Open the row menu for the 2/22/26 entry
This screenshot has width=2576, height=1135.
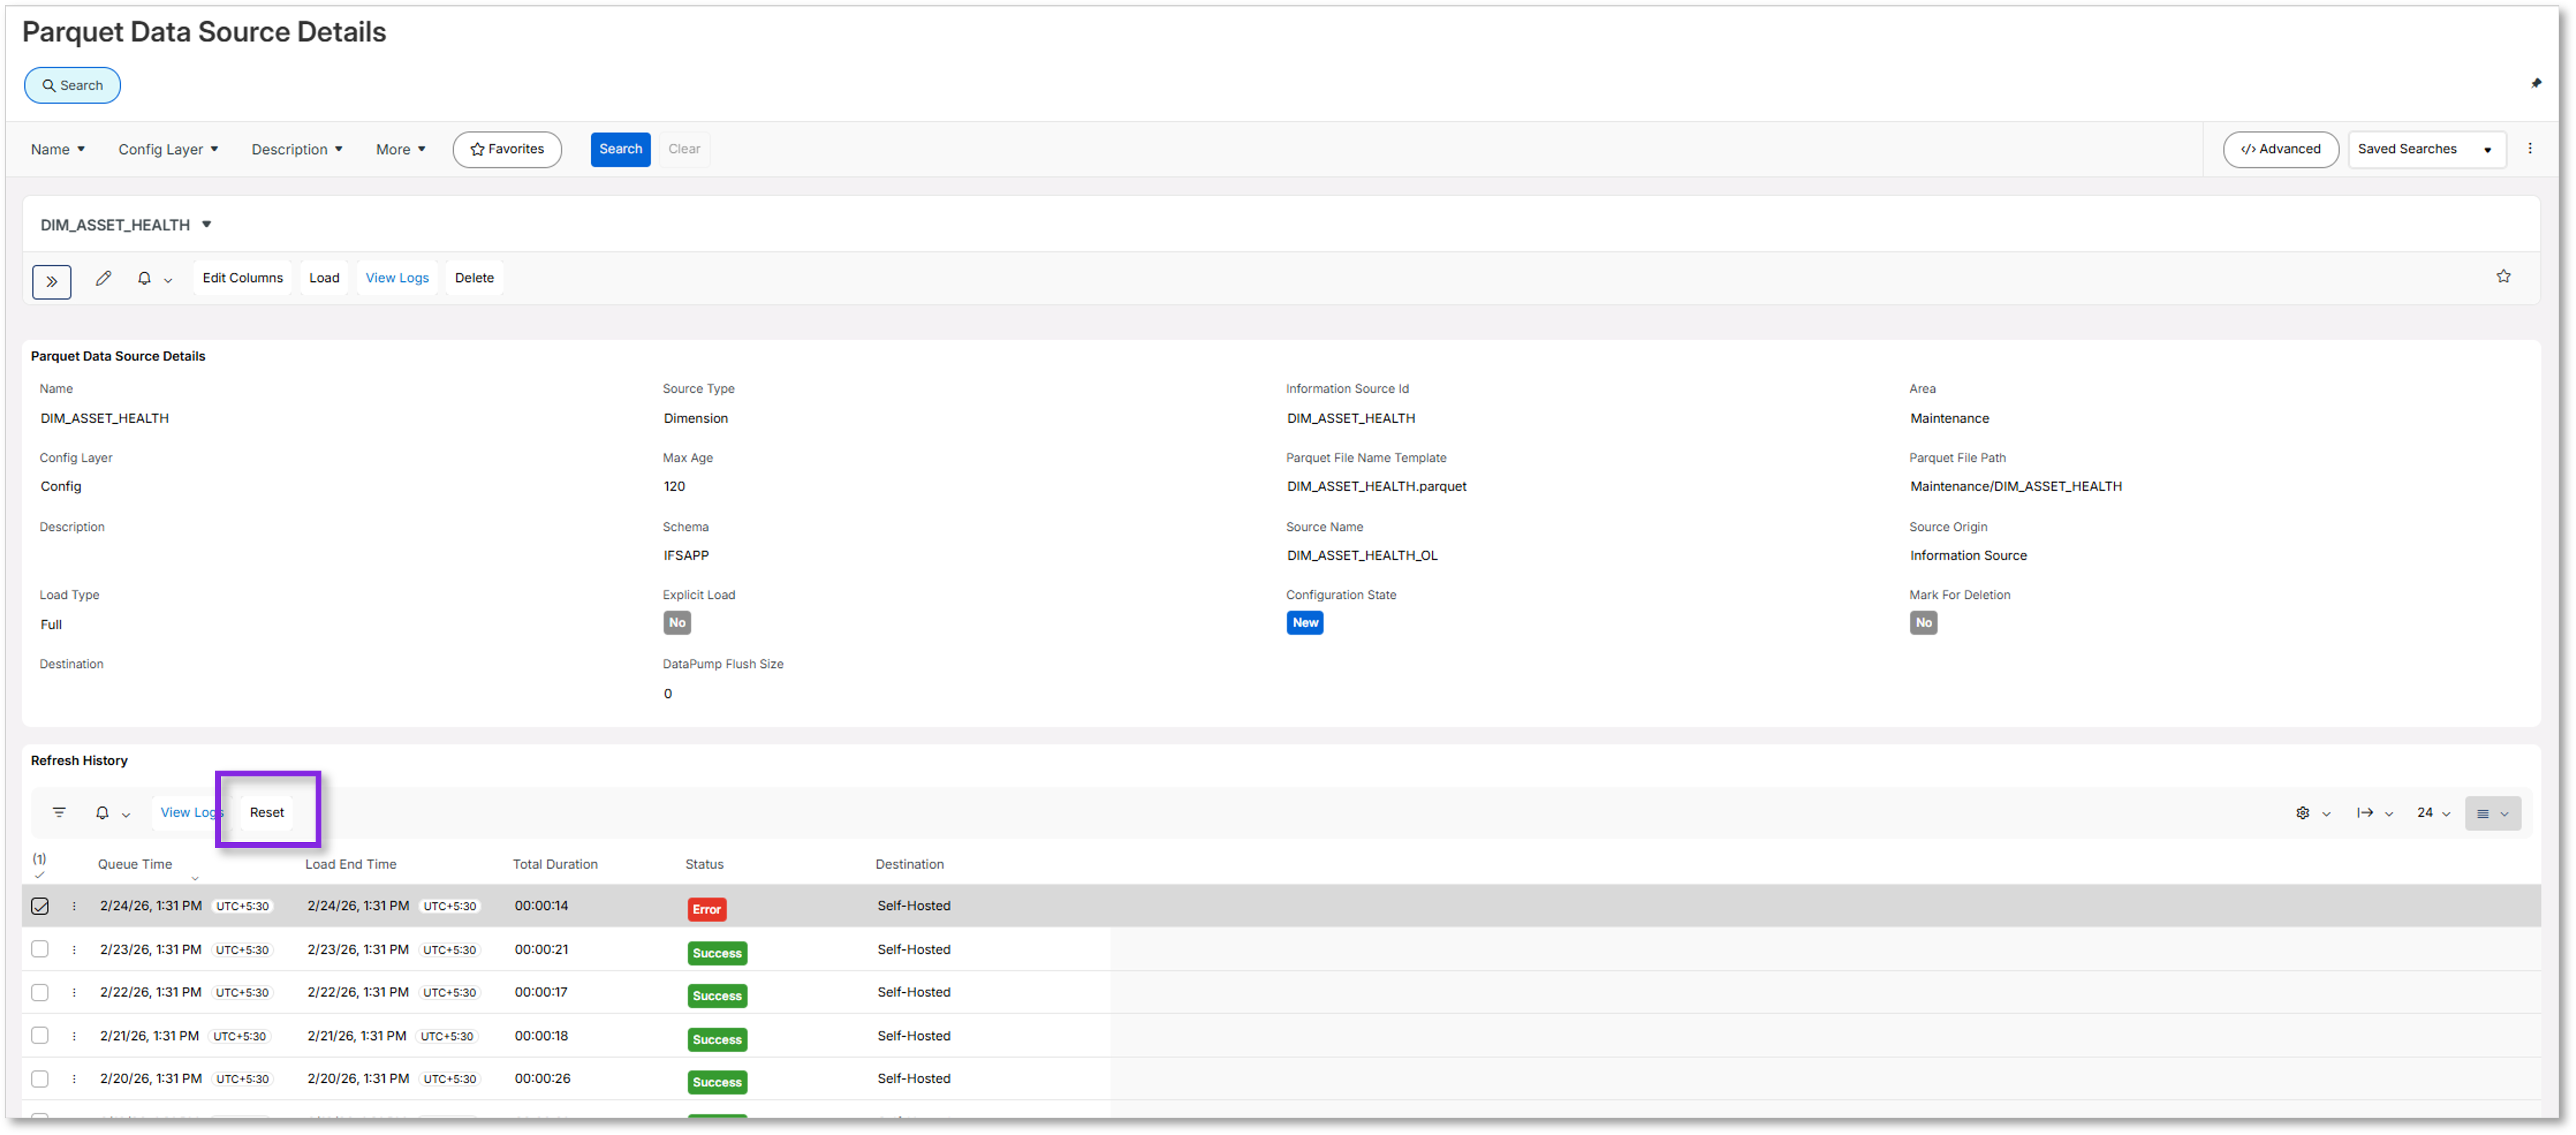[x=74, y=993]
